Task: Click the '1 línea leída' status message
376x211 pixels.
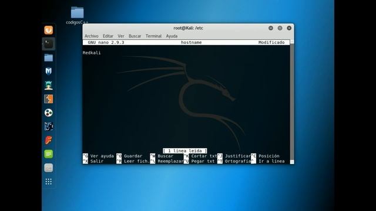Action: pos(185,151)
